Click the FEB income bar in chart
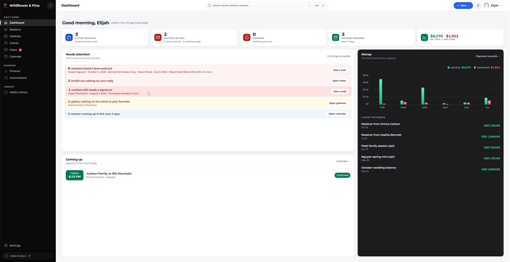This screenshot has width=510, height=262. [381, 92]
